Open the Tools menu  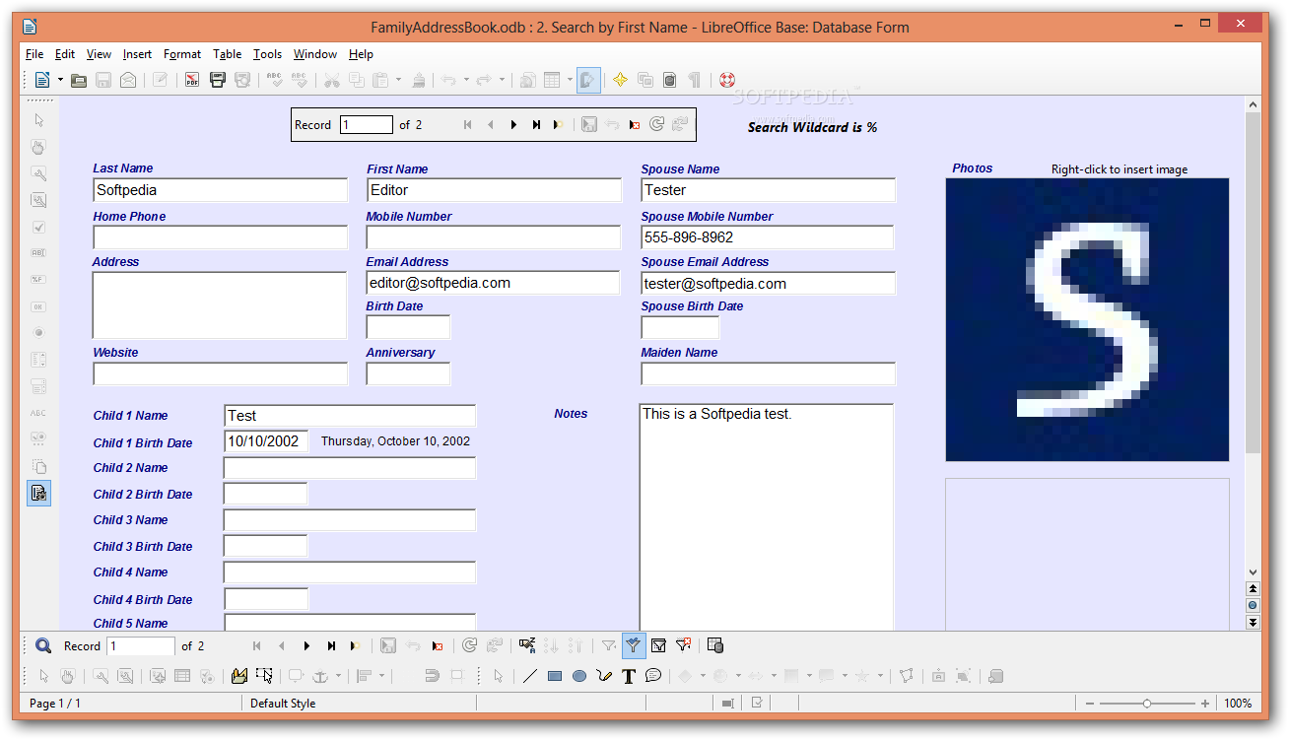pos(267,54)
